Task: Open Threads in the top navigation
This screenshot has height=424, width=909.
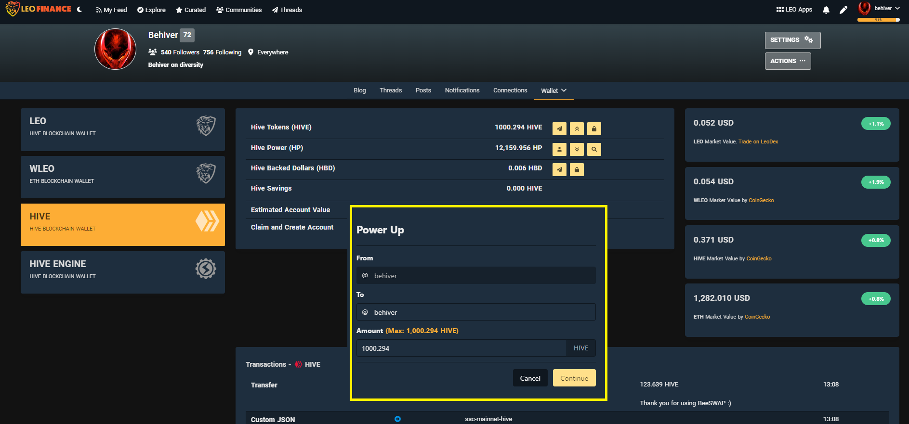Action: click(287, 10)
